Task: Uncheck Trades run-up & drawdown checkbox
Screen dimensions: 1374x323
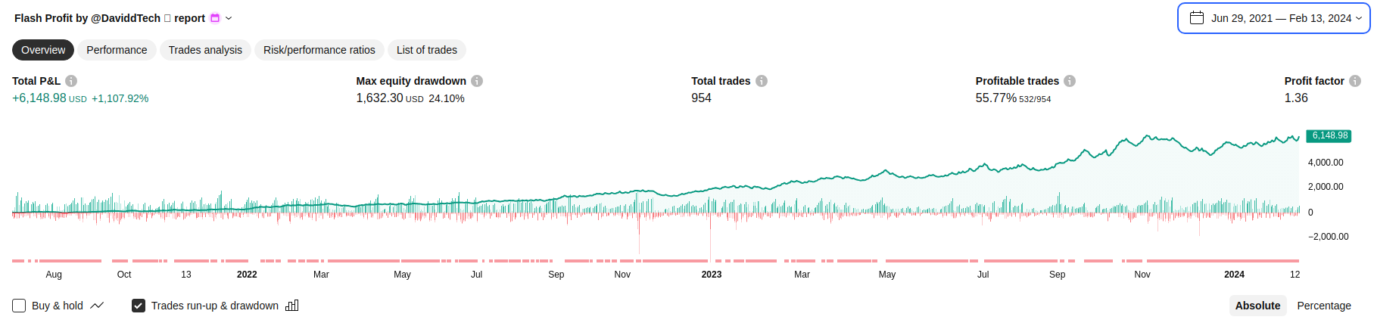Action: click(x=139, y=306)
